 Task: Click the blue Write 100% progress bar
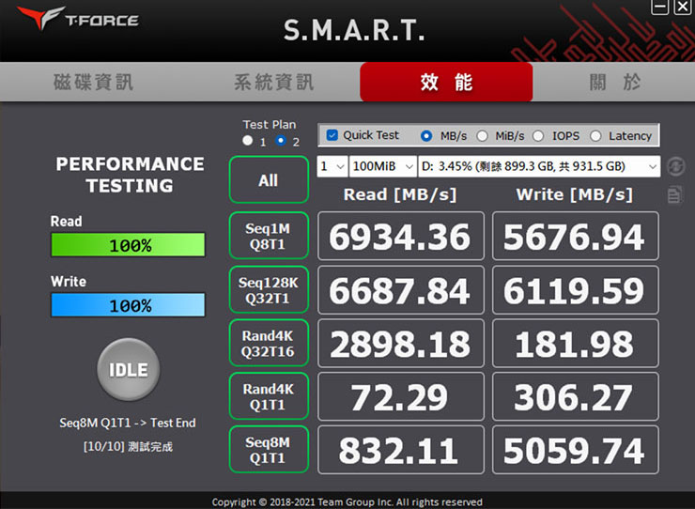[128, 305]
